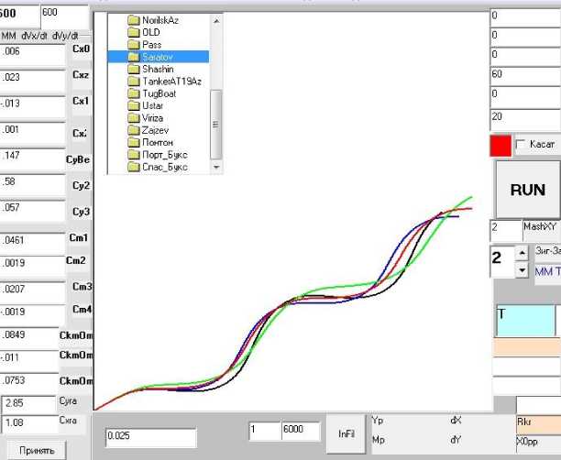Image resolution: width=561 pixels, height=460 pixels.
Task: Open the TankerAT19Az folder
Action: [165, 82]
